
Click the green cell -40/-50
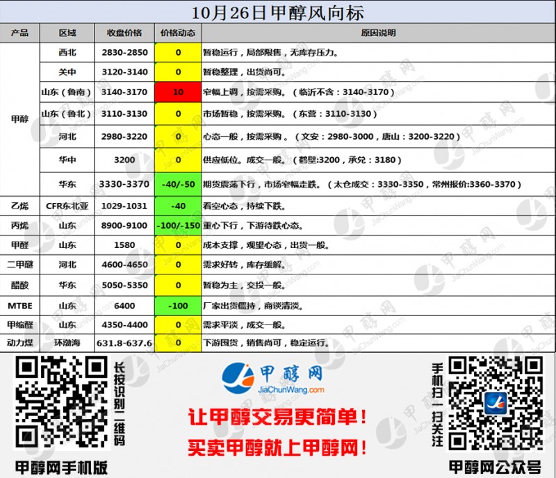178,184
